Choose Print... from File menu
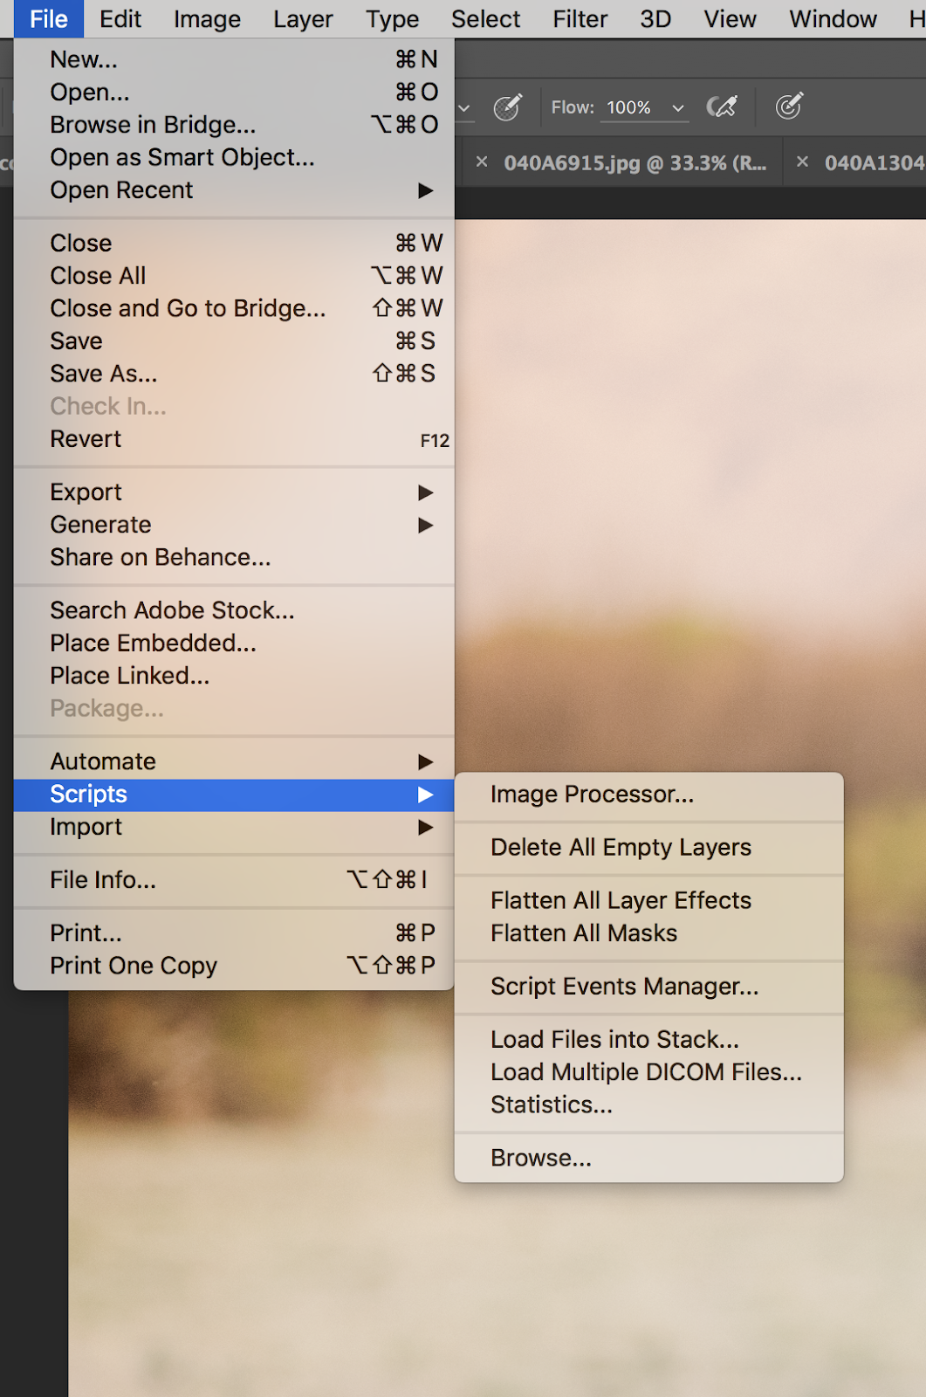 click(234, 933)
